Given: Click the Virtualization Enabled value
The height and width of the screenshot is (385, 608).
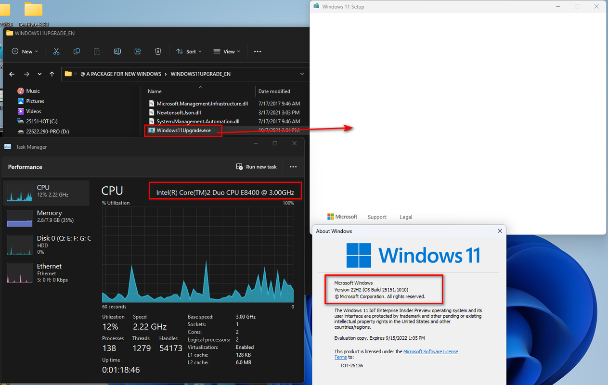Looking at the screenshot, I should (x=245, y=347).
